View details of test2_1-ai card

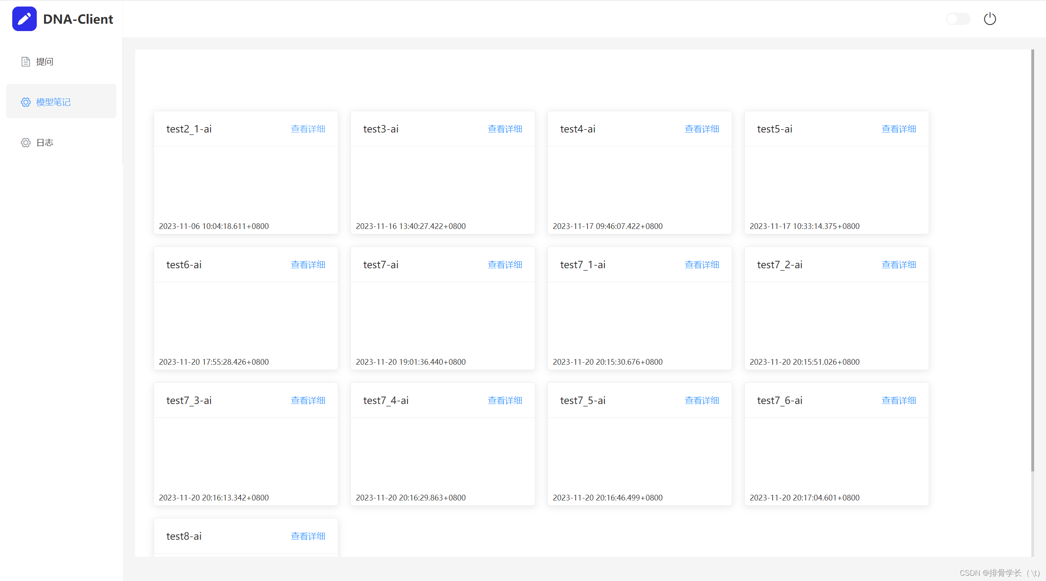pyautogui.click(x=308, y=129)
